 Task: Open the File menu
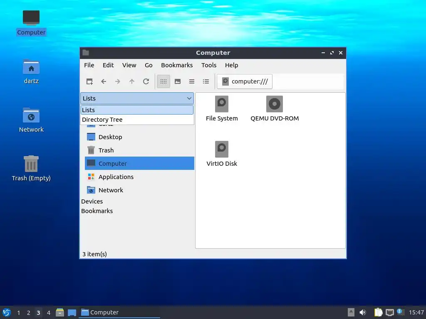click(89, 65)
